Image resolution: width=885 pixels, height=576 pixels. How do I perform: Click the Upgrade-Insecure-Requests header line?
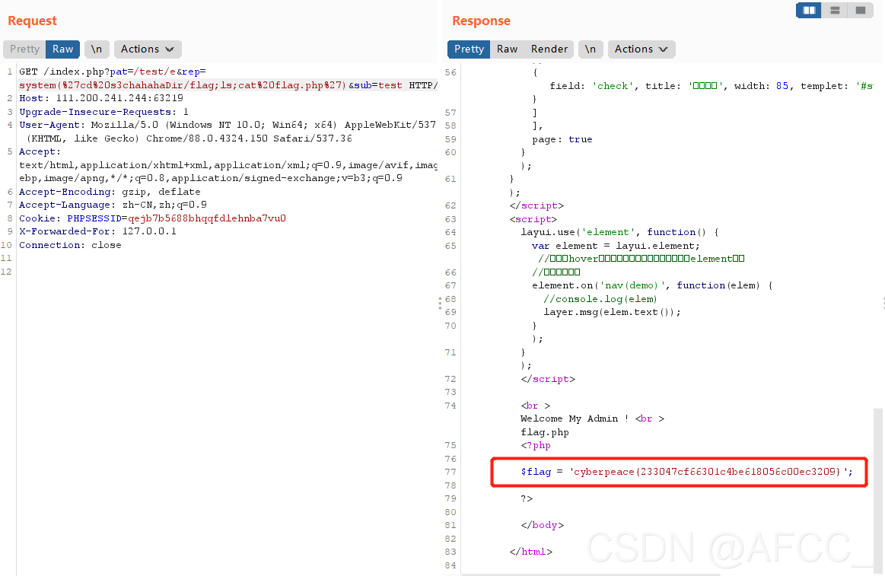coord(103,112)
